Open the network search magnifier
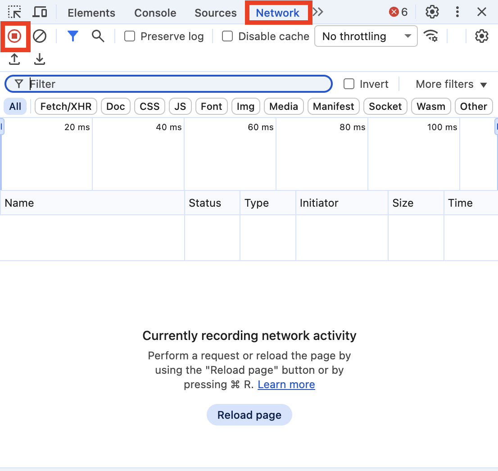 click(x=98, y=36)
